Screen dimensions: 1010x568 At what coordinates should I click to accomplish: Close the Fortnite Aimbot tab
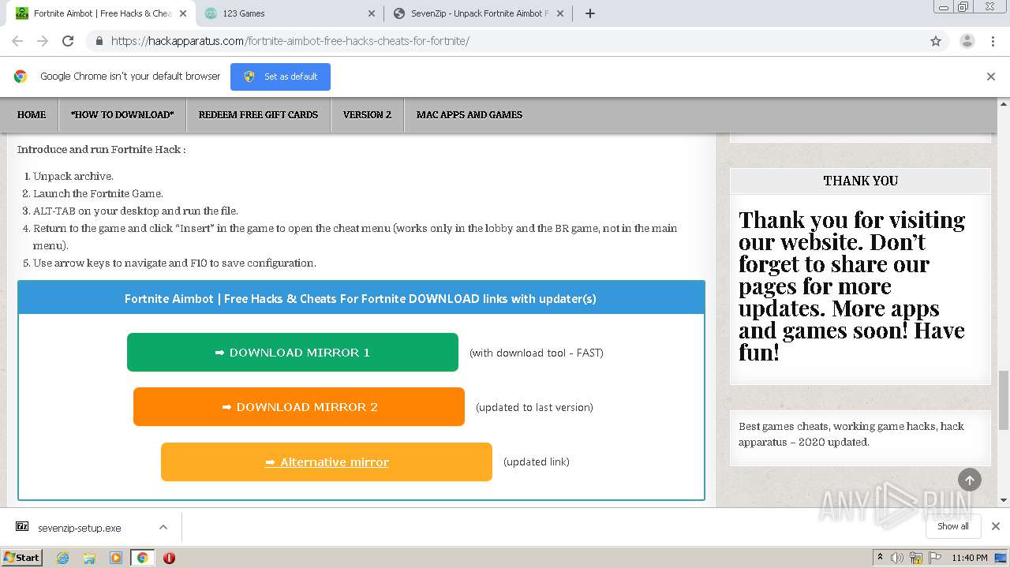tap(183, 13)
